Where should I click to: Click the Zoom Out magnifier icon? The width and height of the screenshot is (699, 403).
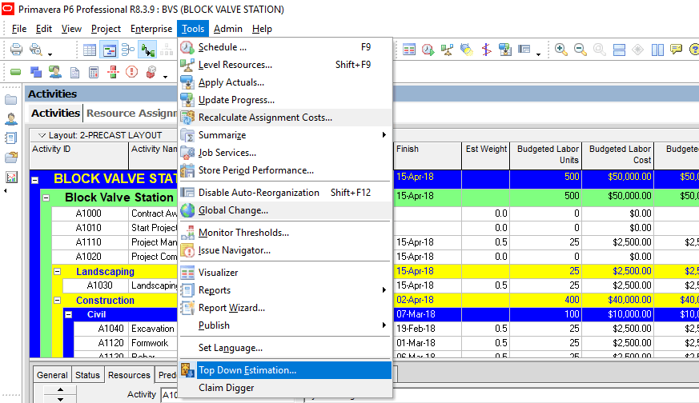point(580,50)
